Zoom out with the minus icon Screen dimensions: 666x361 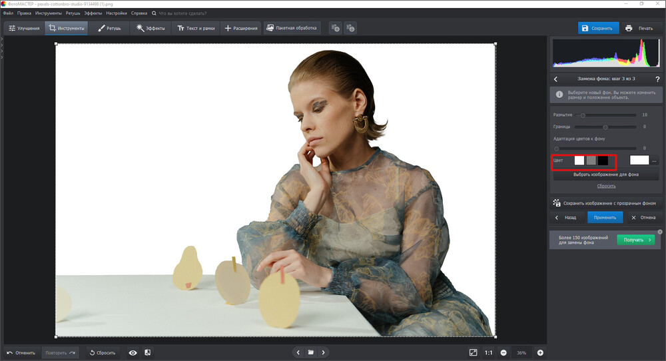click(503, 352)
